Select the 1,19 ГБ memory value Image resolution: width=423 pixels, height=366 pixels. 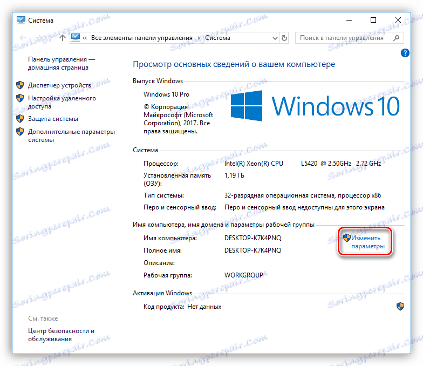coord(234,175)
